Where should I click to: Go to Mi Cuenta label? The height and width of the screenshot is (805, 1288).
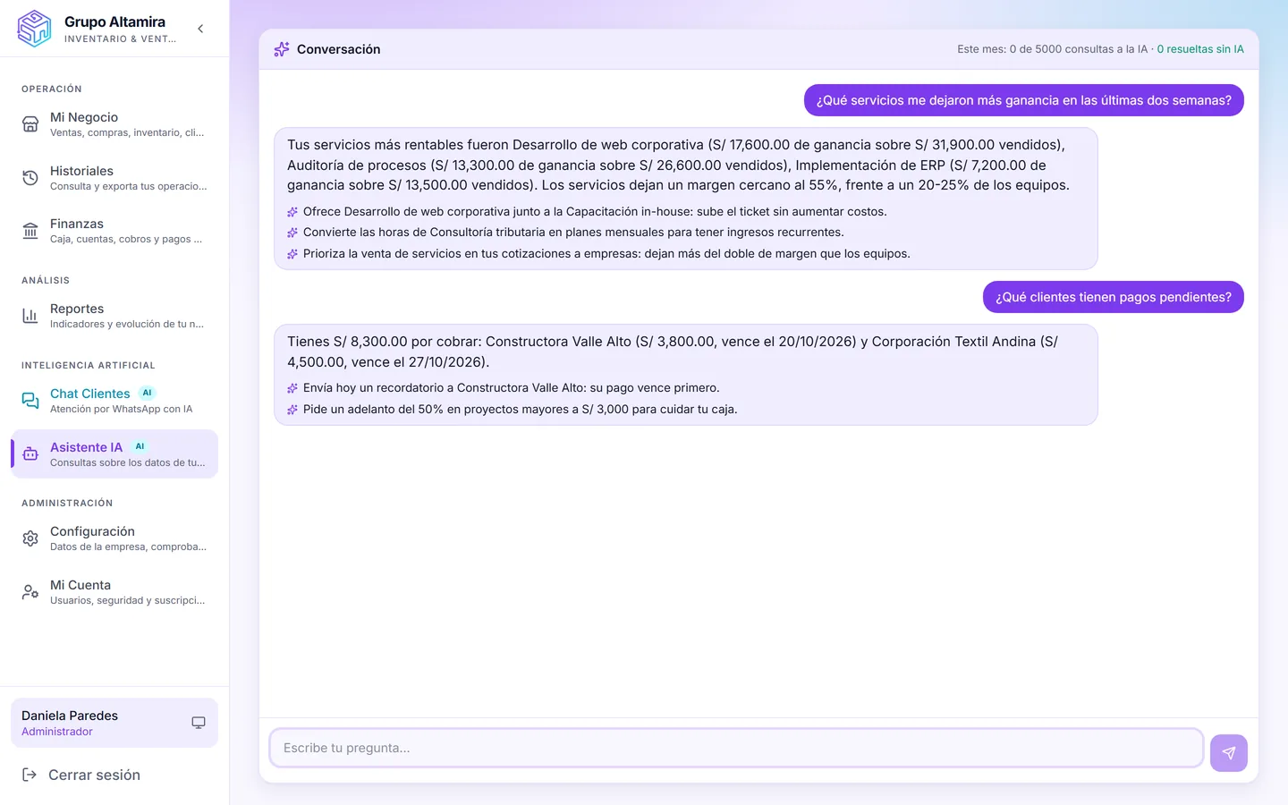(x=80, y=585)
